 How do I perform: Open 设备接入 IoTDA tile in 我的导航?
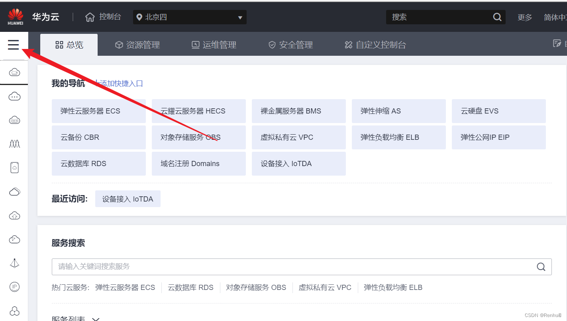click(x=299, y=164)
